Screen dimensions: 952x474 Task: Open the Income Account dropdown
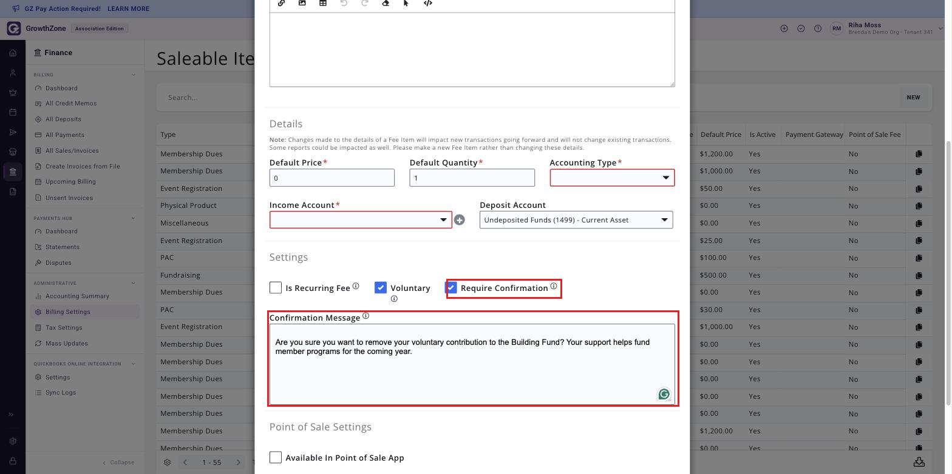click(361, 219)
